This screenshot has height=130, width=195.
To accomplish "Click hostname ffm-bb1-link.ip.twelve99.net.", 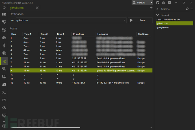I will click(111, 62).
